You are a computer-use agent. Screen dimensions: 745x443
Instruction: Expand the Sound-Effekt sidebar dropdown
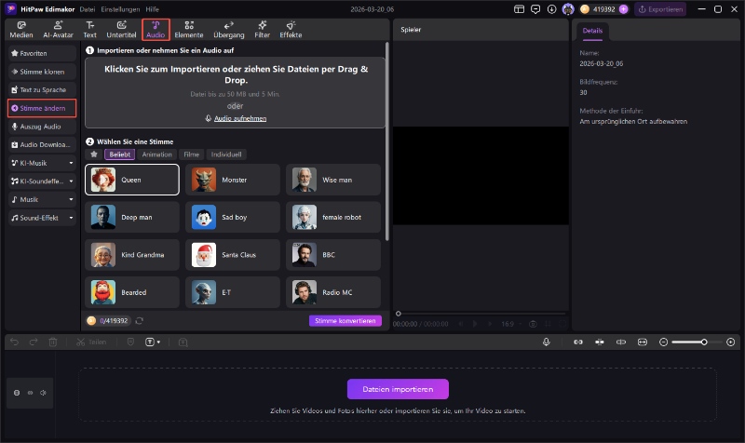(x=72, y=218)
